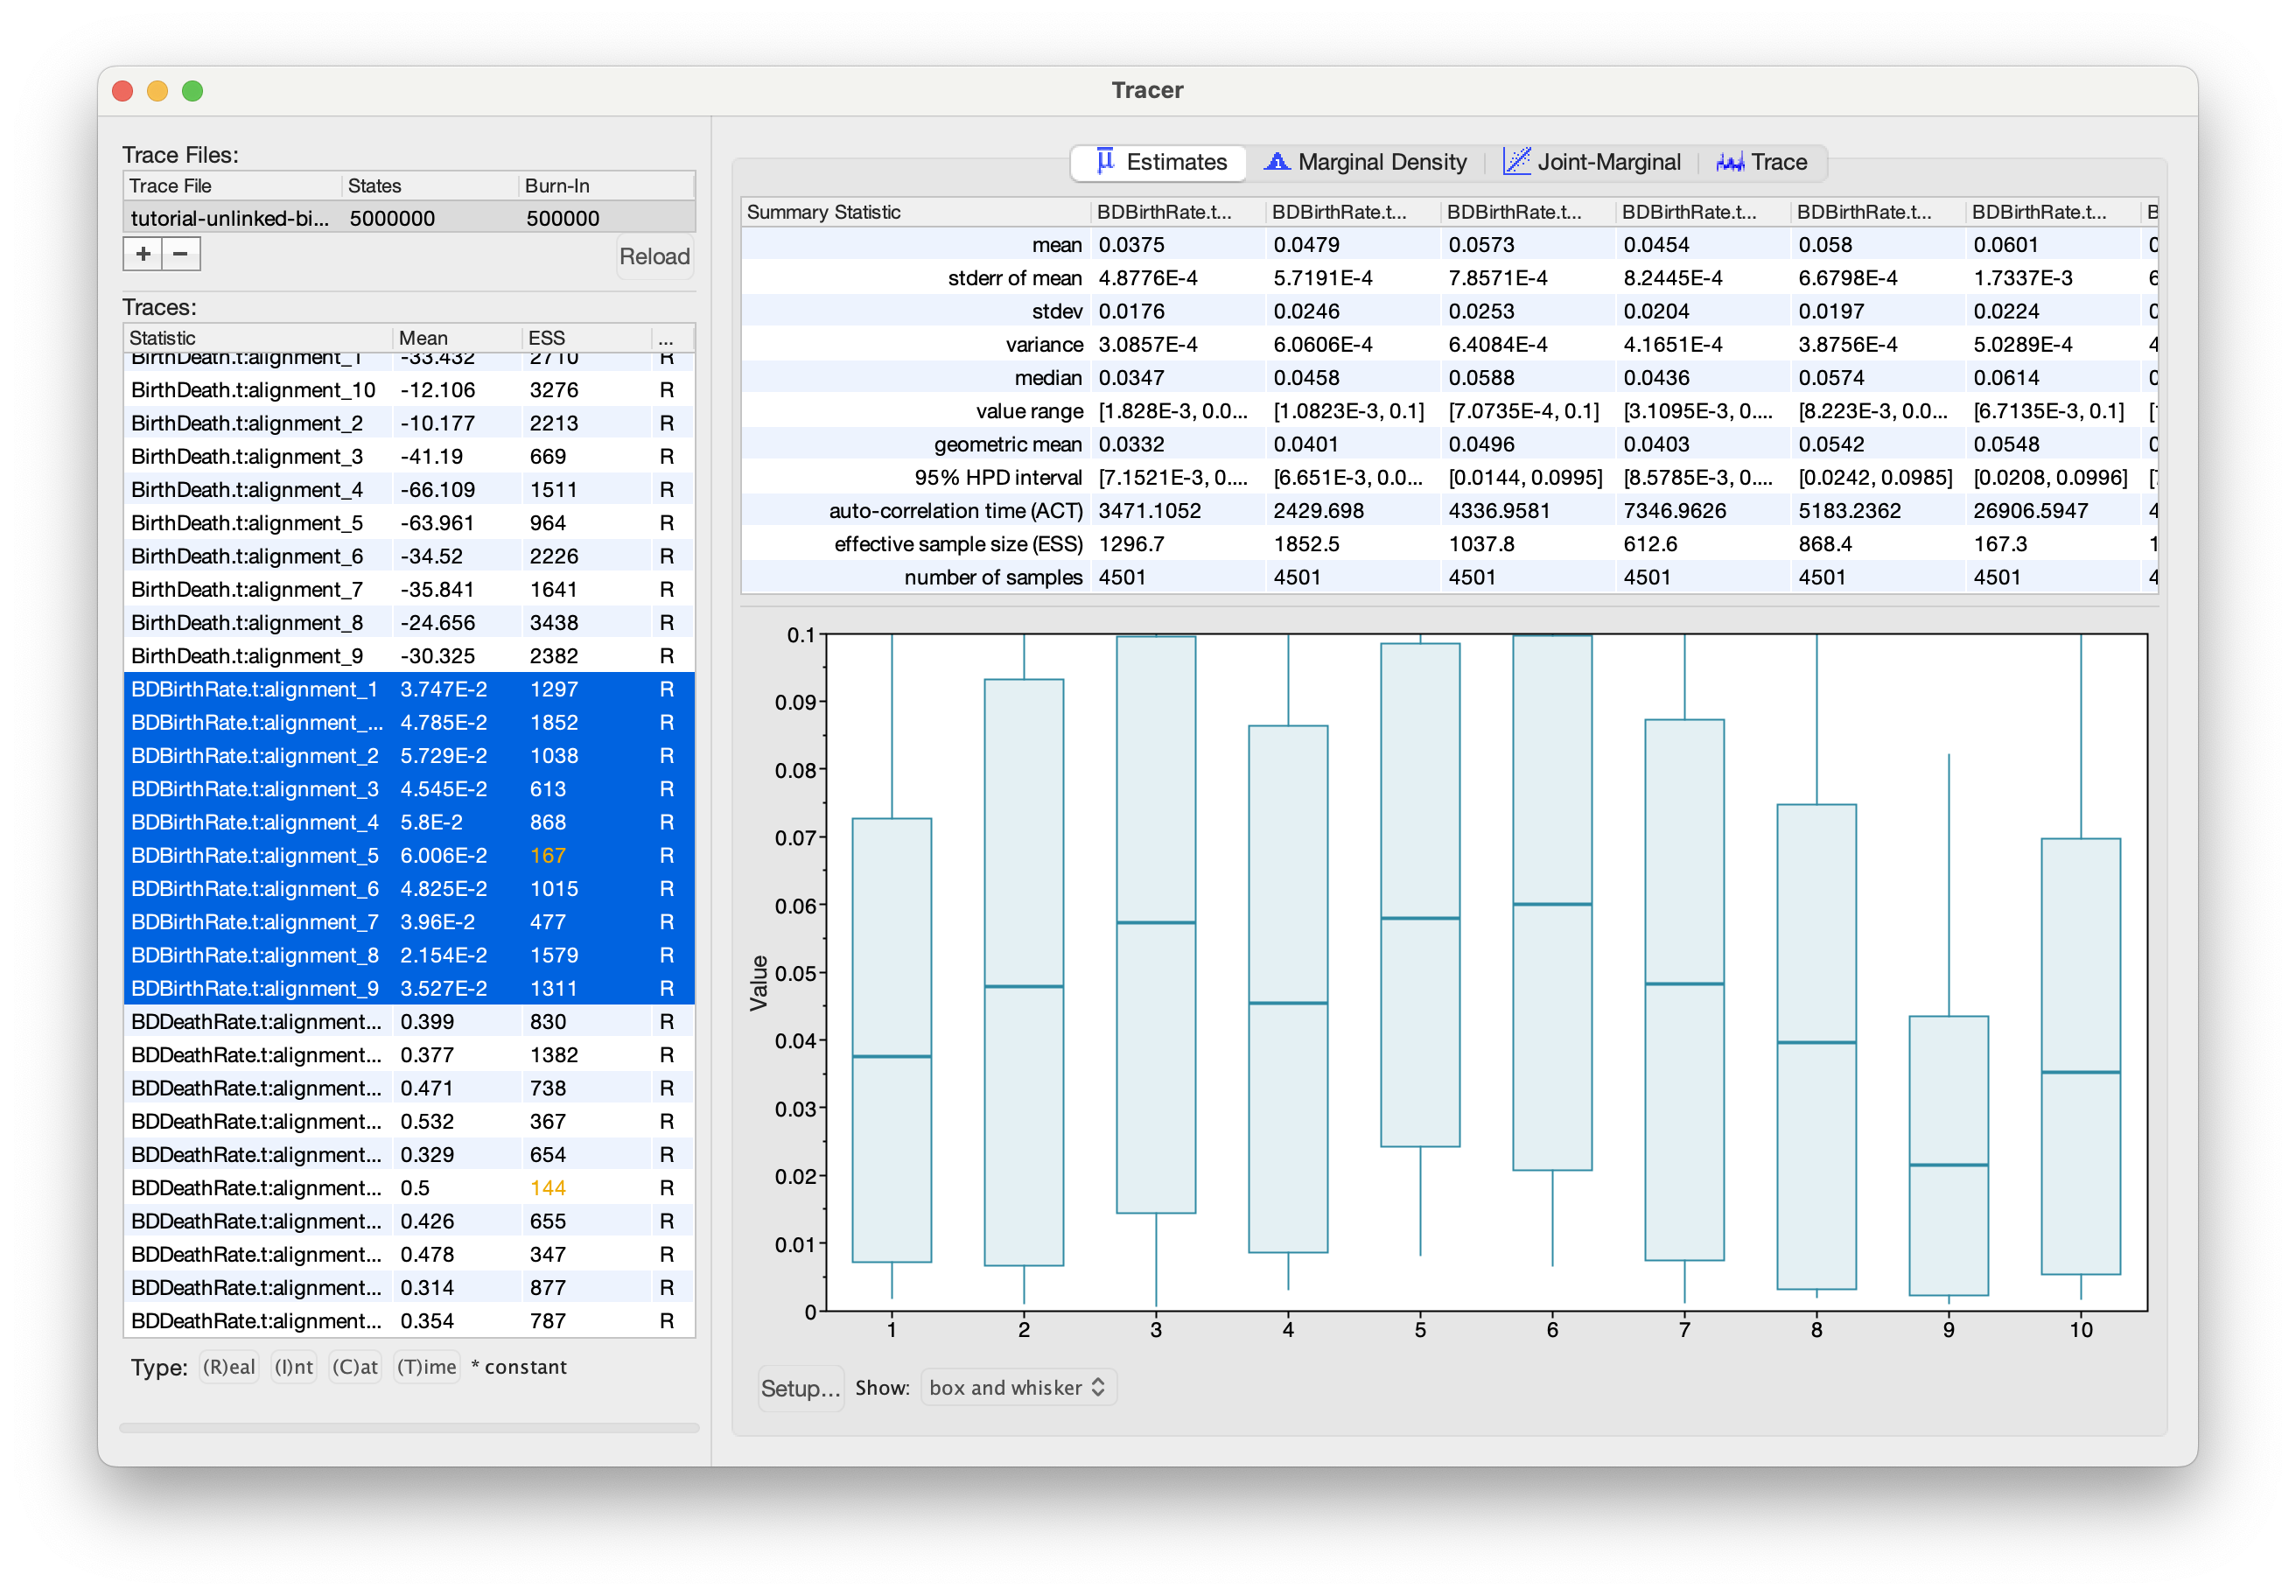Open the Setup... dialog

[x=800, y=1388]
